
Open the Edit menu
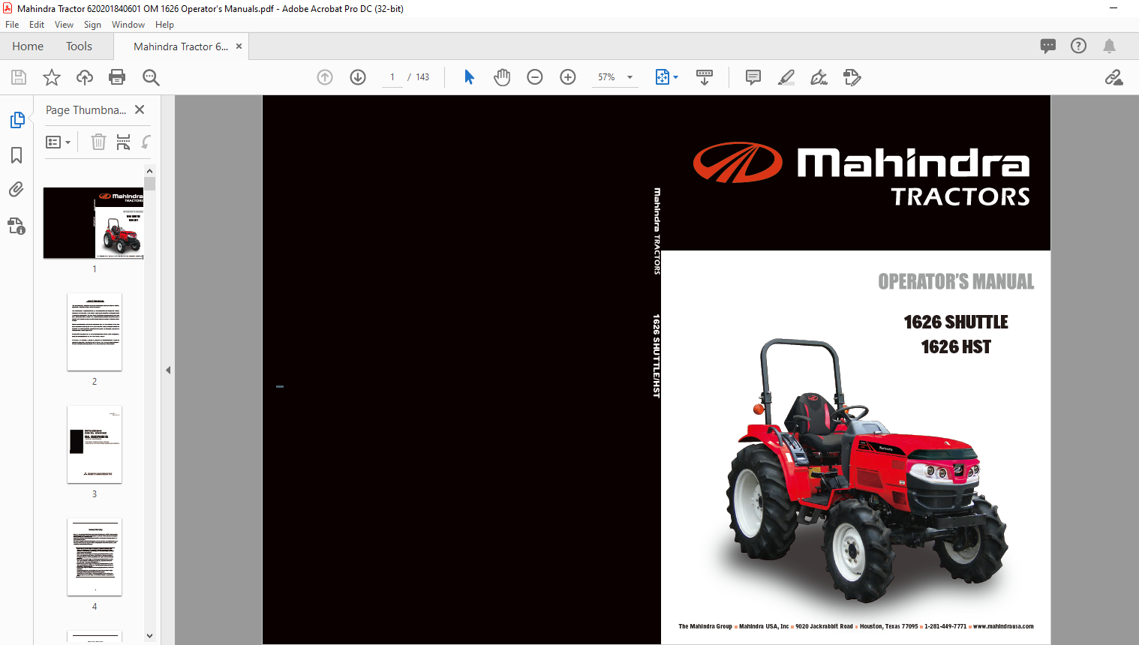pos(37,25)
